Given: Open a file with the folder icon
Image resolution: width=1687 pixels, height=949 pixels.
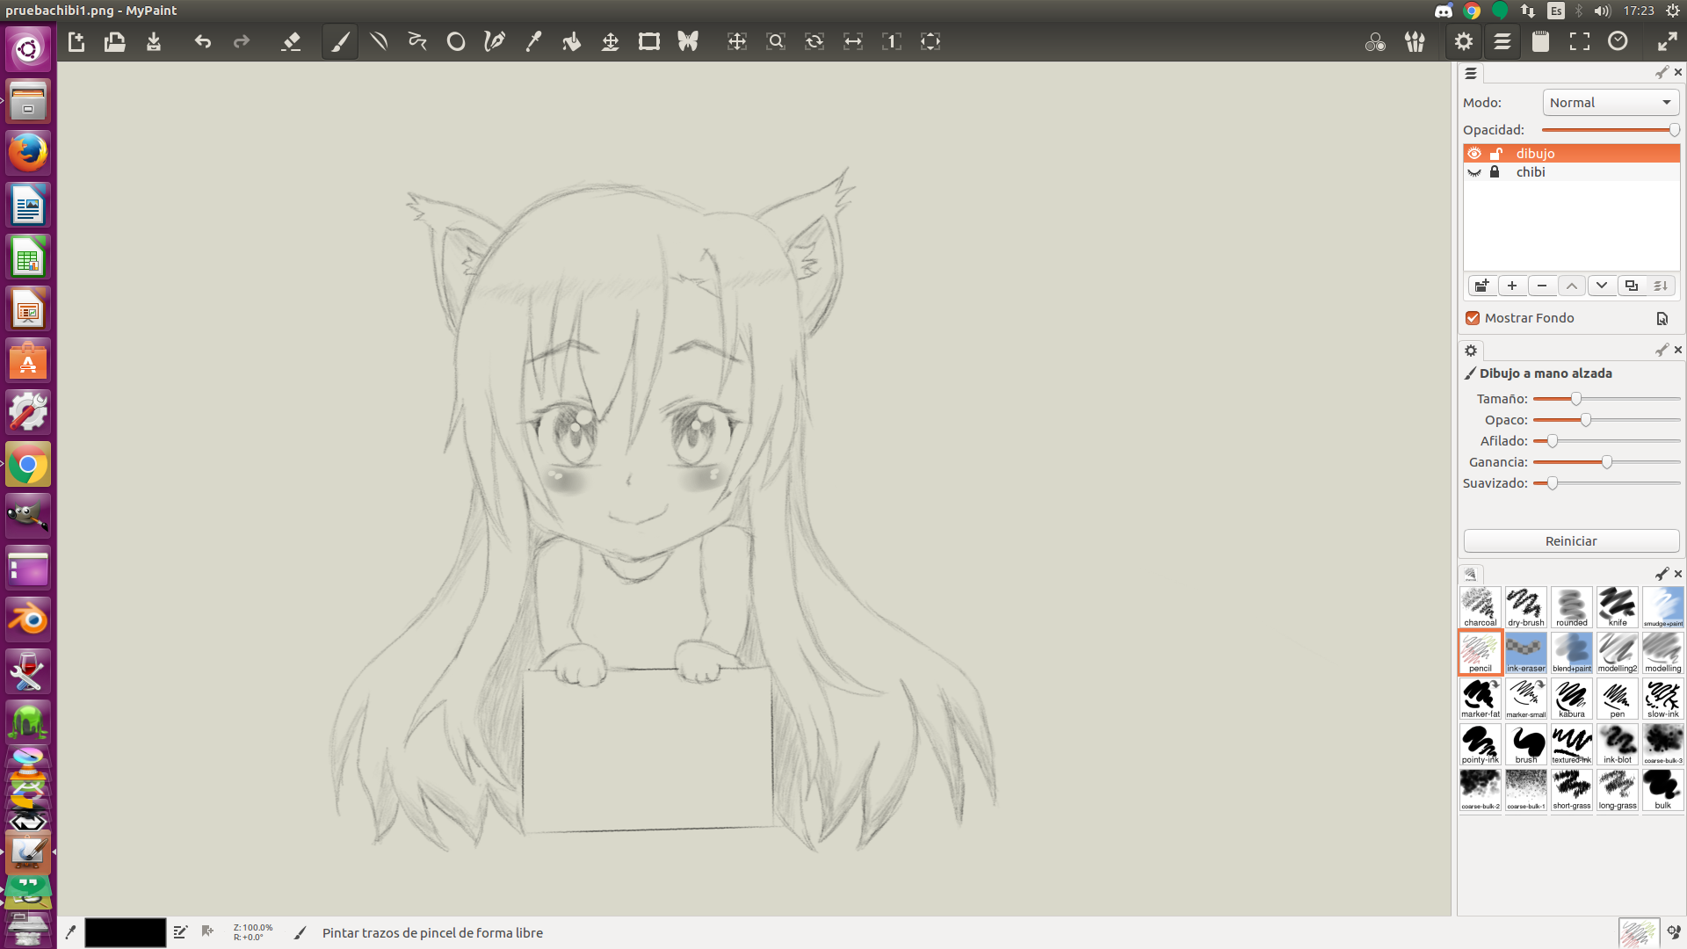Looking at the screenshot, I should (114, 41).
